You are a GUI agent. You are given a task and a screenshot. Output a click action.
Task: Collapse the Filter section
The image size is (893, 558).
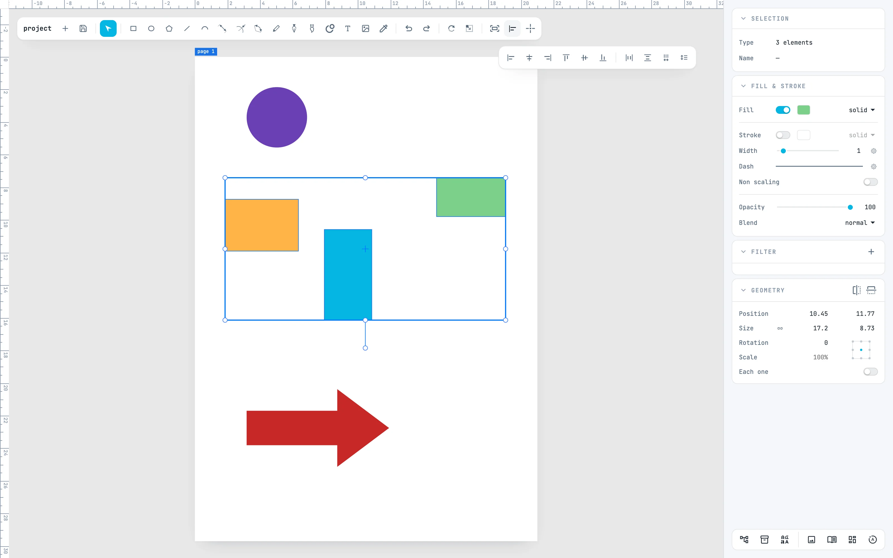pyautogui.click(x=743, y=252)
